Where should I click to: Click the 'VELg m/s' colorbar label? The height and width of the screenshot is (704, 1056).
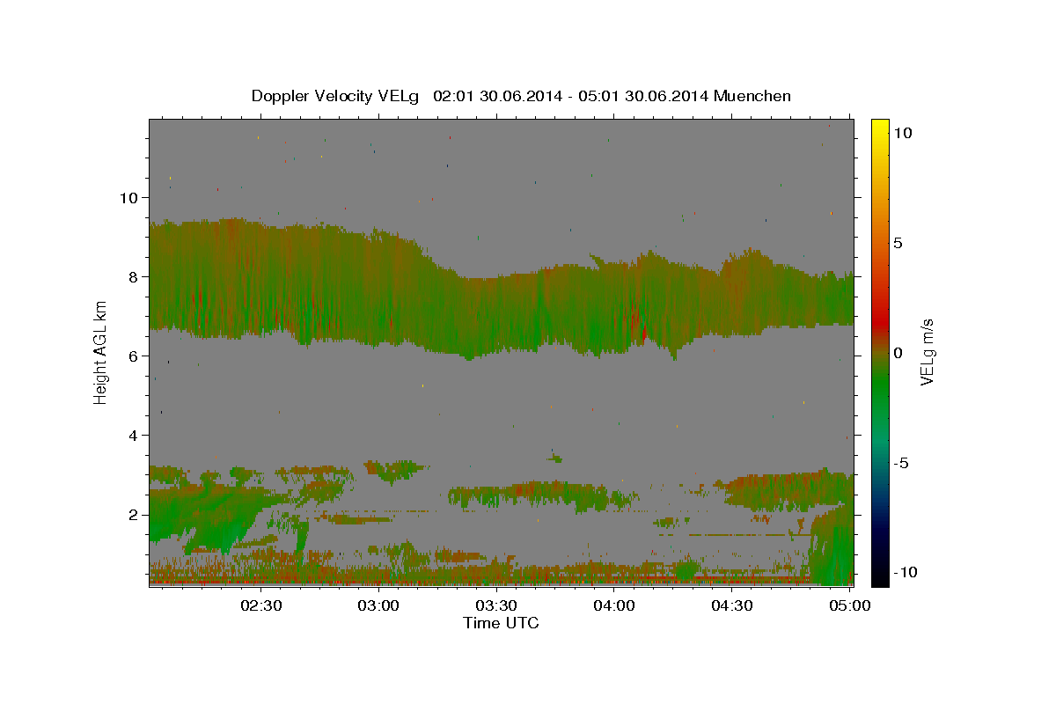(x=927, y=353)
